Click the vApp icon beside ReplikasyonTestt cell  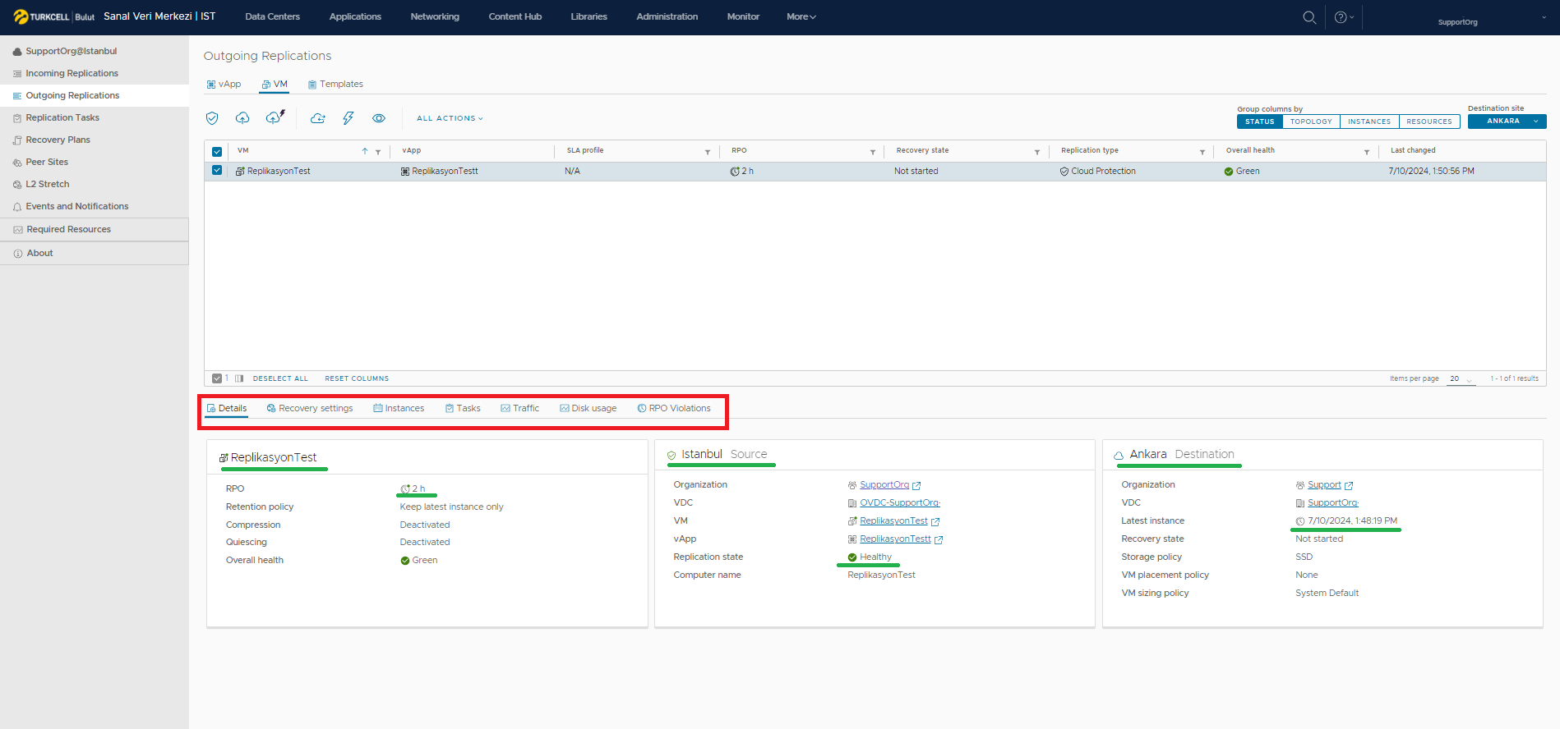pyautogui.click(x=405, y=172)
